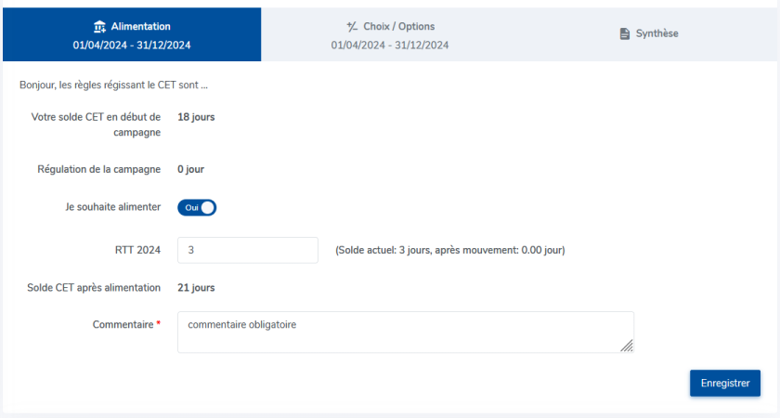
Task: Click the '0 jour' campaign regulation value
Action: coord(190,170)
